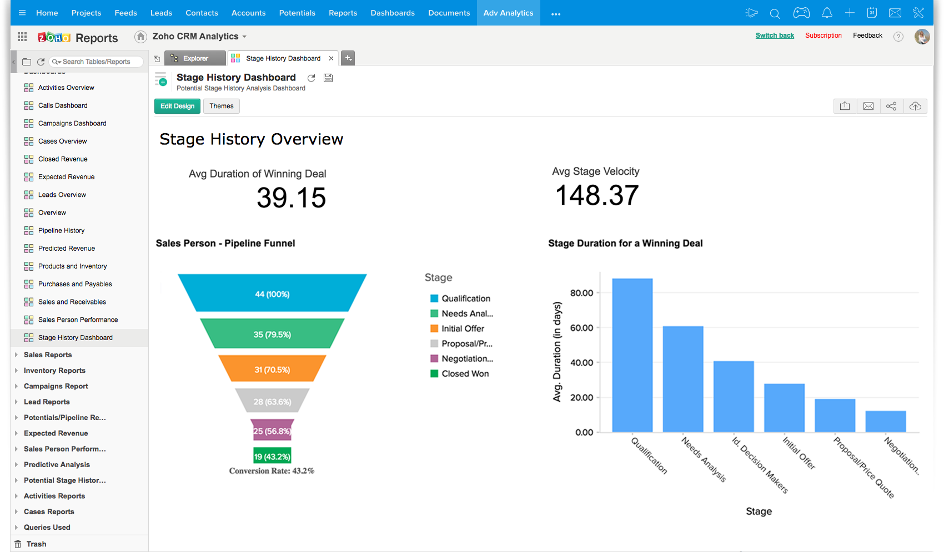Click the Edit Design button
This screenshot has width=944, height=552.
point(177,106)
